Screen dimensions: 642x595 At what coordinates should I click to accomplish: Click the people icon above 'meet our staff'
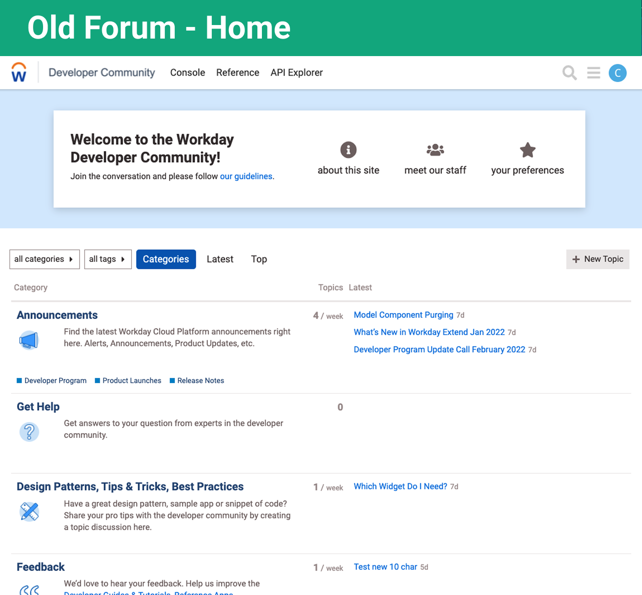click(435, 150)
